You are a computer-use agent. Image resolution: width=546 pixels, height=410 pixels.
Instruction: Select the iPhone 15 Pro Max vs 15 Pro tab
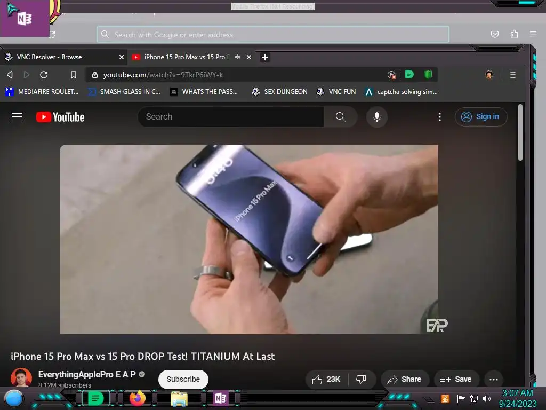[x=191, y=57]
